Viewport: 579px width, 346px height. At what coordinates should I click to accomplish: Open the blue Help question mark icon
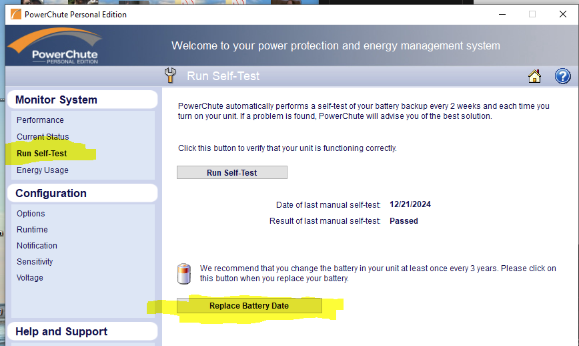point(563,76)
